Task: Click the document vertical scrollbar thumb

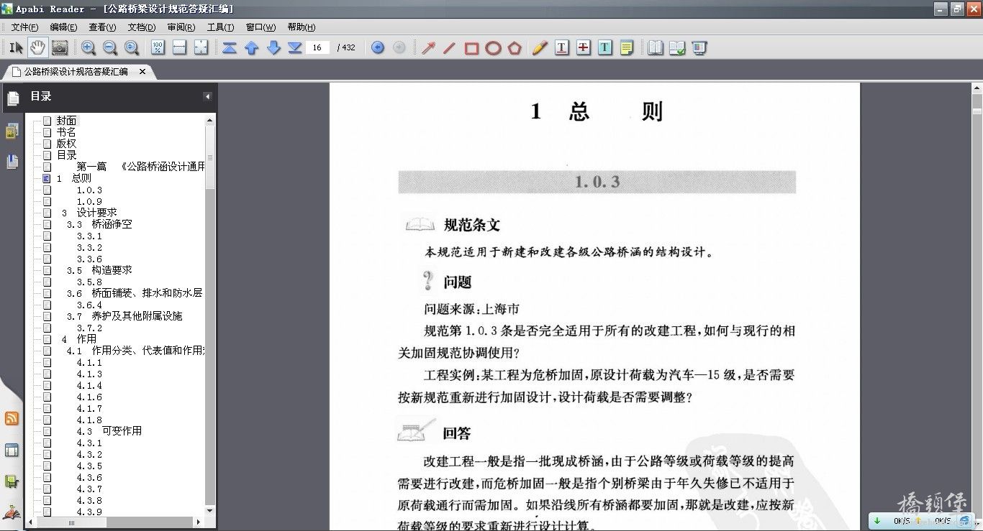Action: [x=977, y=111]
